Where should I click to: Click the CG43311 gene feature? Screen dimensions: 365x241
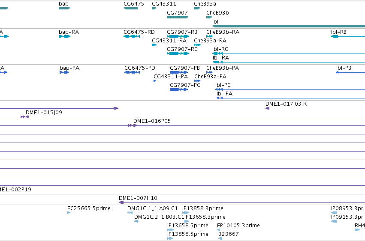coord(154,8)
